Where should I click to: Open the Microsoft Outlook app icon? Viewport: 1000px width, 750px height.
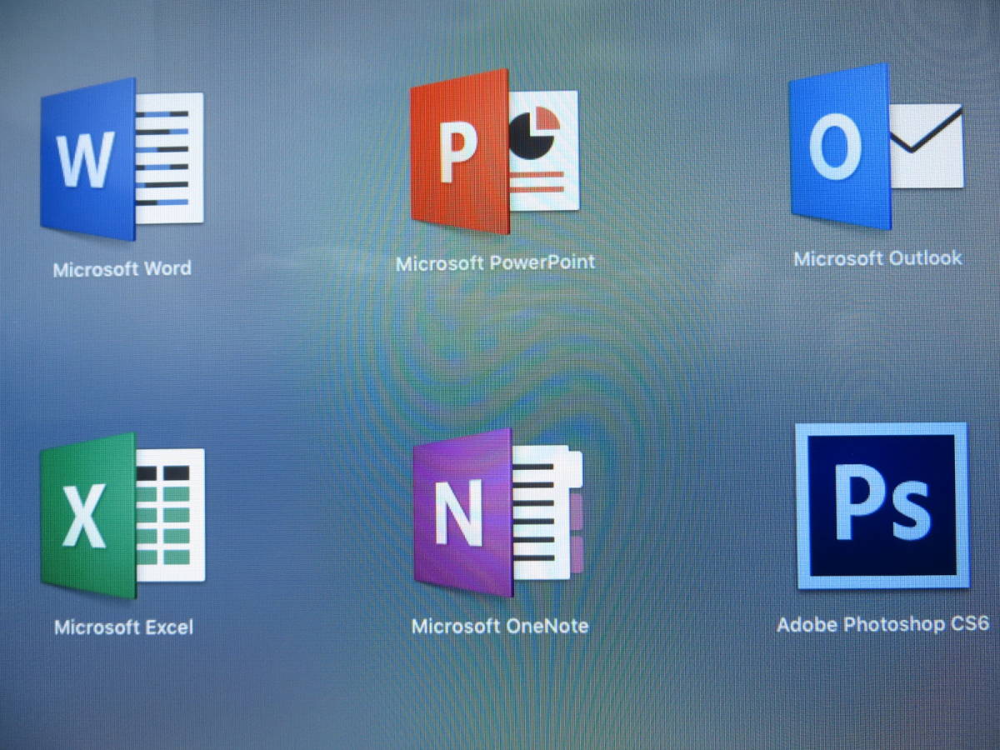click(x=875, y=146)
